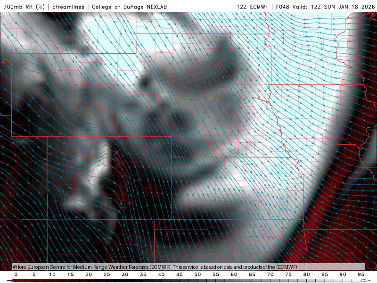Click the '40' colorbar tick label
The height and width of the screenshot is (283, 377).
161,275
